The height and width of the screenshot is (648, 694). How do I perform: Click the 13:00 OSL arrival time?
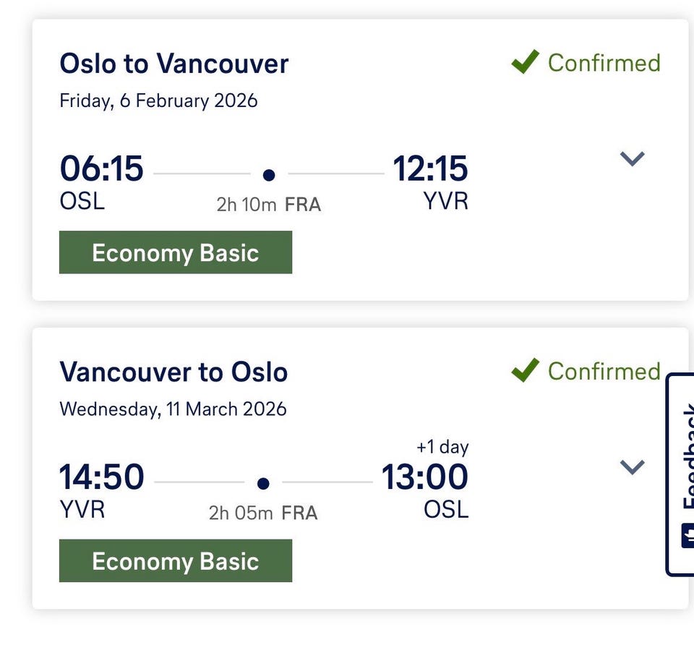pos(425,477)
